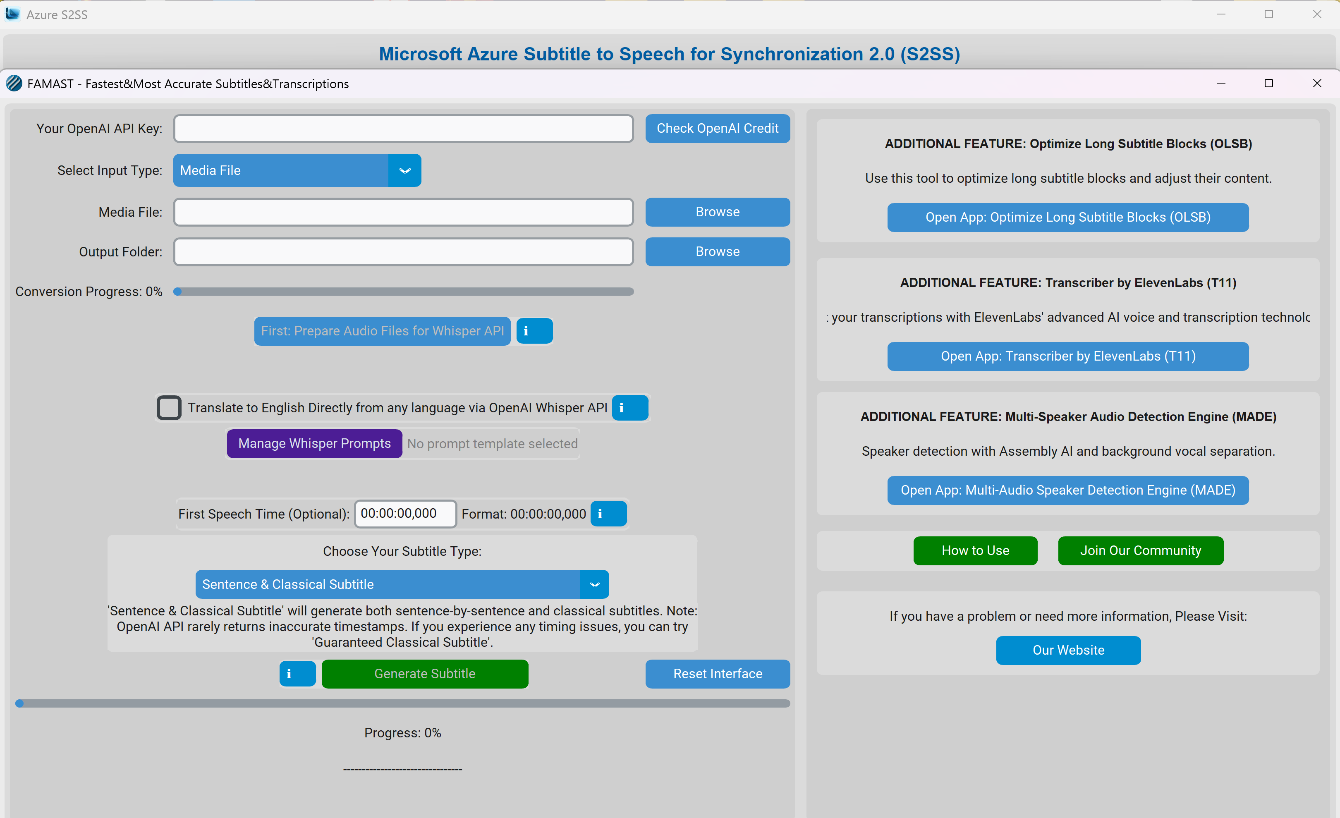Click info icon beside Prepare Audio Files button

tap(534, 331)
